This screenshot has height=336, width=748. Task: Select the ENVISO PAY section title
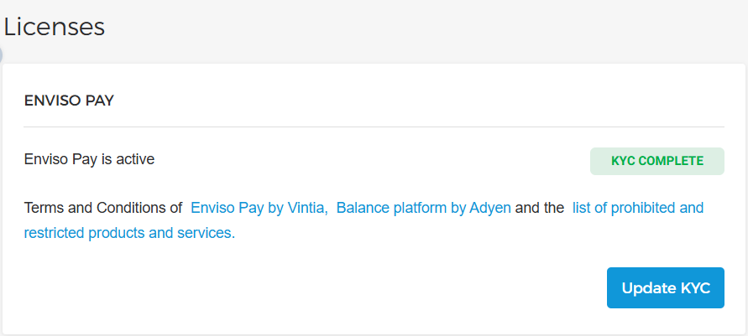click(x=69, y=101)
